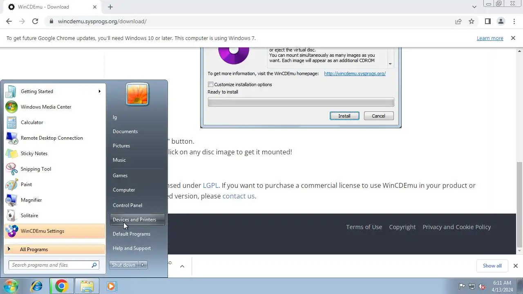Reload the WinCDEmu page
The width and height of the screenshot is (523, 294).
35,21
